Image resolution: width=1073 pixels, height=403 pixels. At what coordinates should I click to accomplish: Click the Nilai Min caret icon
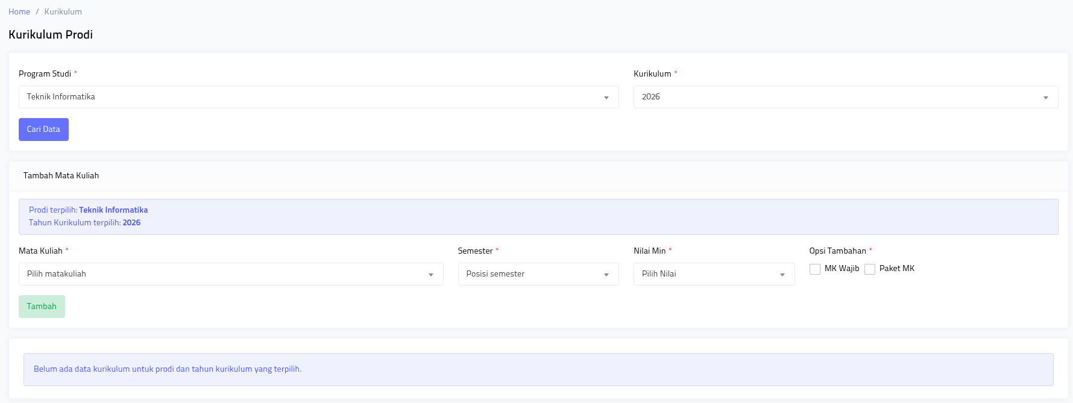782,275
